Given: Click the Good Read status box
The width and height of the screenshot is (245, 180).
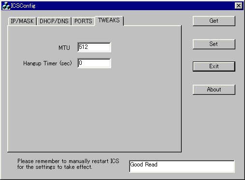Looking at the screenshot, I should (182, 166).
